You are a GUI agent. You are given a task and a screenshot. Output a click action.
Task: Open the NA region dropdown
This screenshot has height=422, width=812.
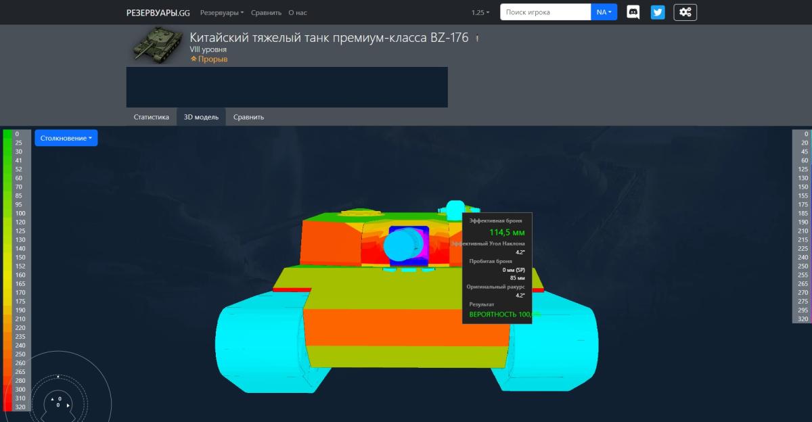point(604,12)
